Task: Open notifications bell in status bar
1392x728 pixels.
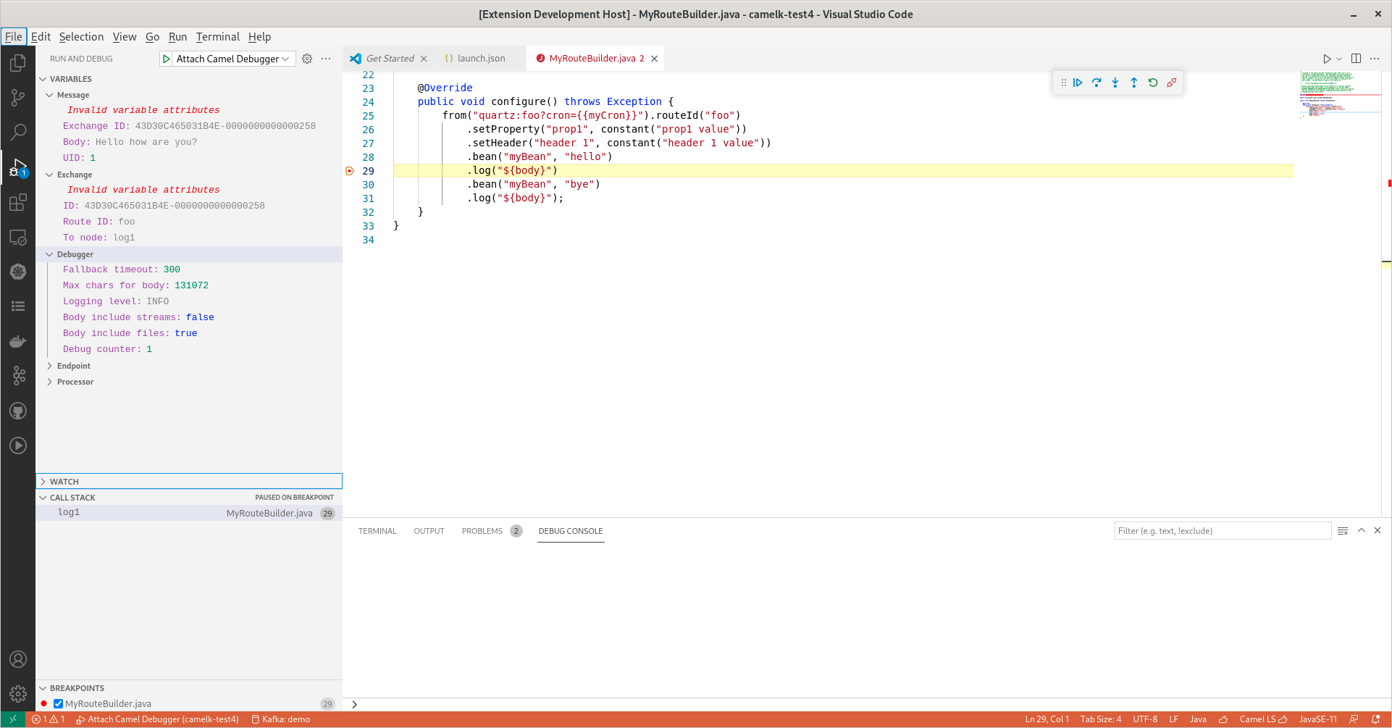Action: pyautogui.click(x=1375, y=719)
